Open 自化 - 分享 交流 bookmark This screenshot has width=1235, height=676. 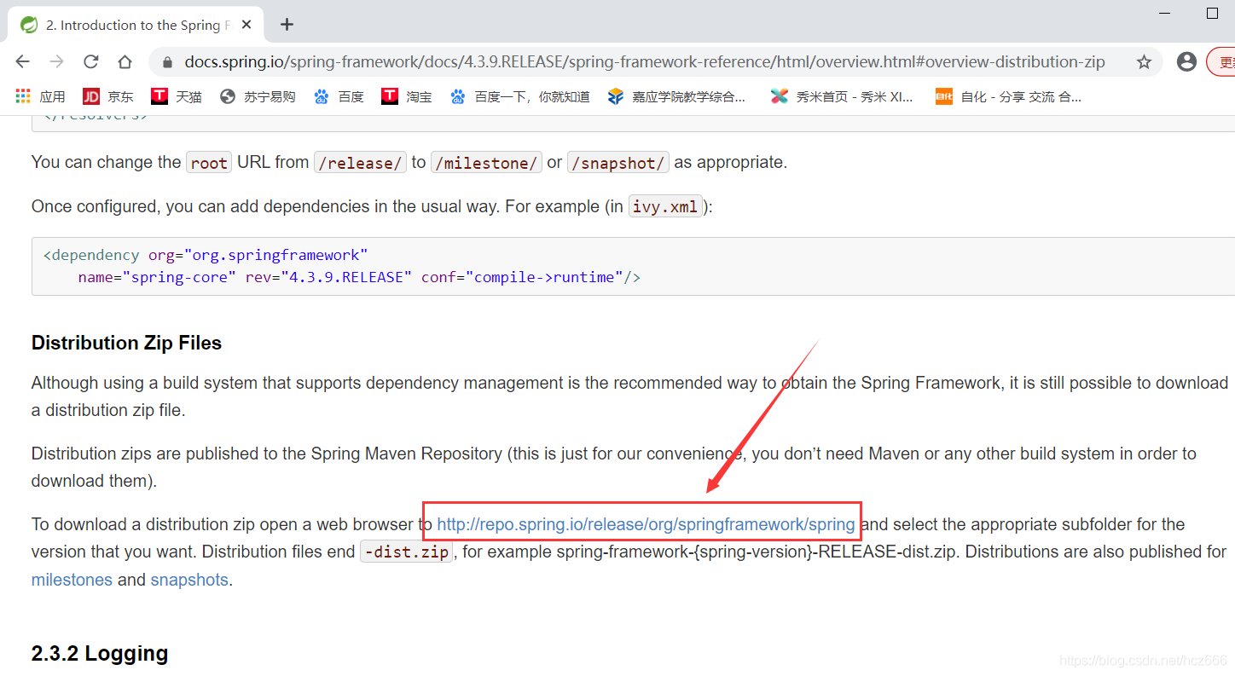pyautogui.click(x=1008, y=96)
